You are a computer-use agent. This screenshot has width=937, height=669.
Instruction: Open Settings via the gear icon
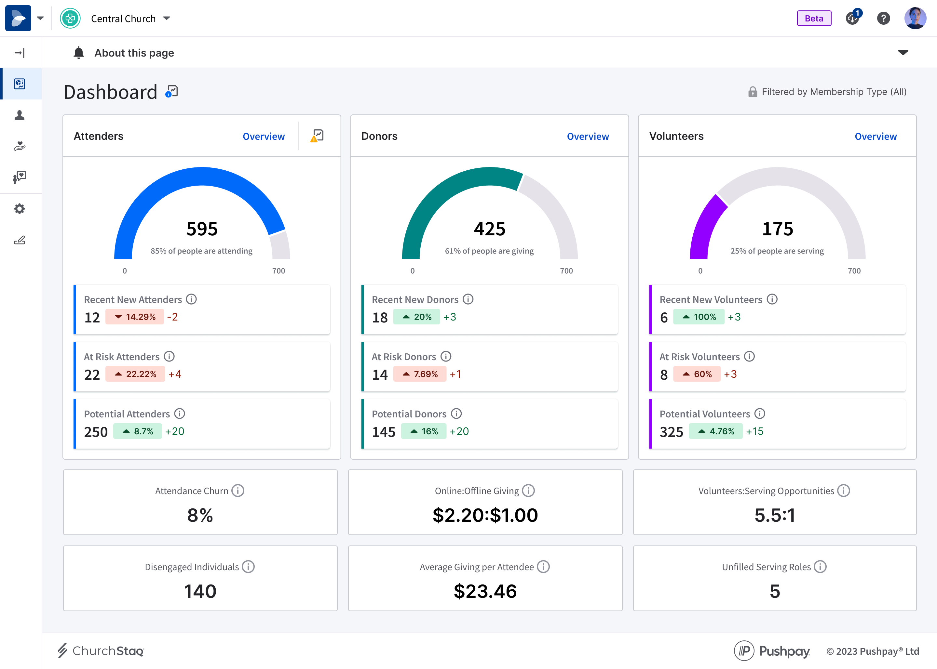[20, 209]
